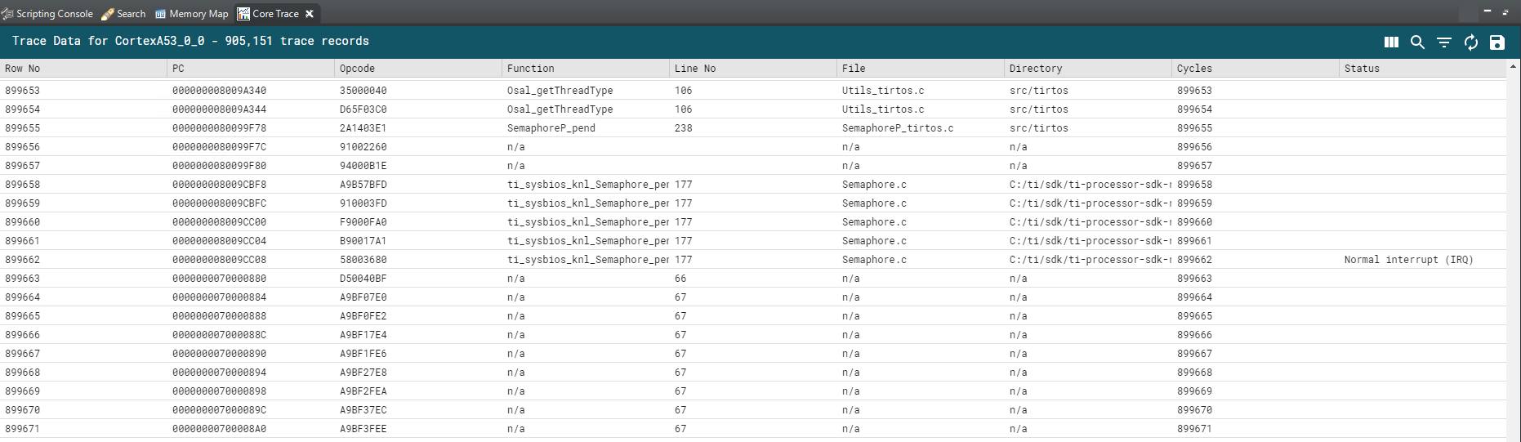The height and width of the screenshot is (442, 1521).
Task: Select the SemaphoreP_pend function row
Action: pyautogui.click(x=551, y=128)
